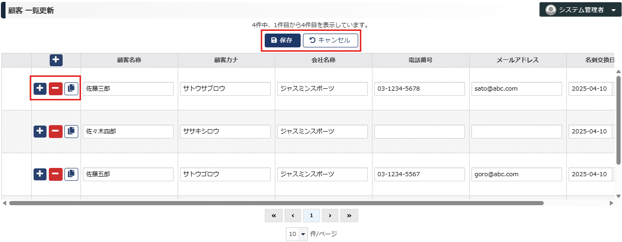
Task: Click 佐々木四郎's empty phone field
Action: click(419, 132)
